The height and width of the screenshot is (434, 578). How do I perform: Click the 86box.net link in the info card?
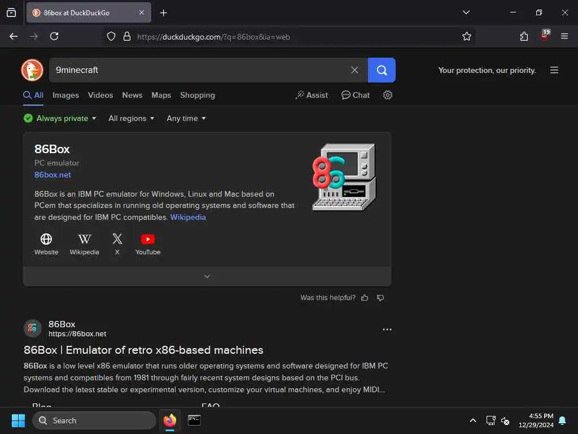point(52,175)
